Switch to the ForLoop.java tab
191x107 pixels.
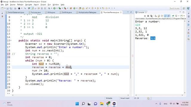[x=35, y=12]
